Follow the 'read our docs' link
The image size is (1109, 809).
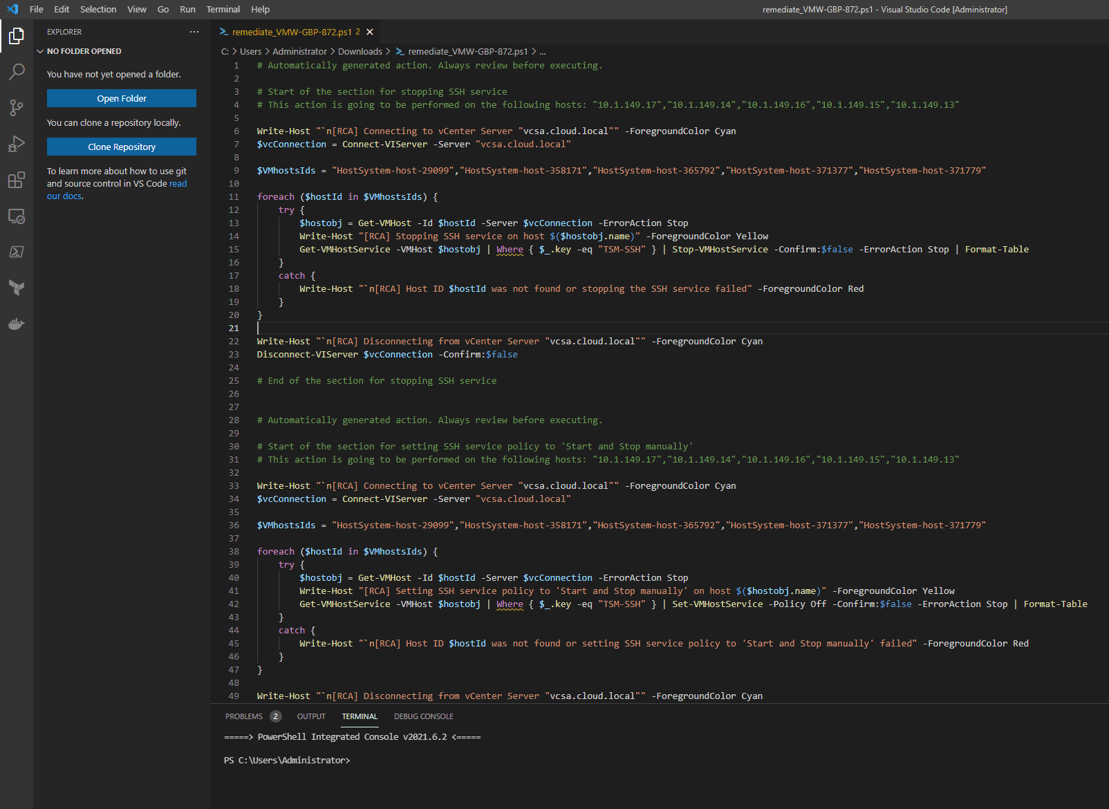pos(178,184)
